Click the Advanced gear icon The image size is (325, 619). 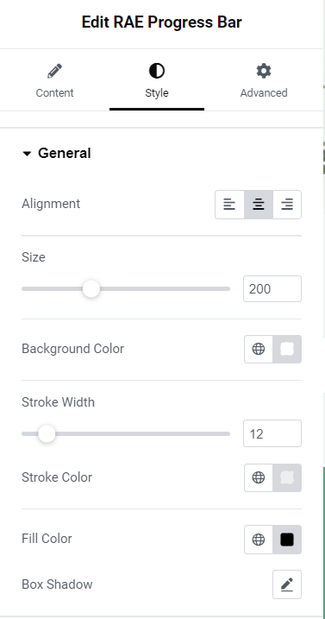264,71
